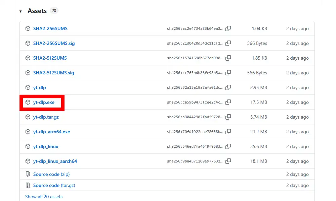The height and width of the screenshot is (201, 336).
Task: Click the 21.2 MB file size
Action: click(259, 132)
